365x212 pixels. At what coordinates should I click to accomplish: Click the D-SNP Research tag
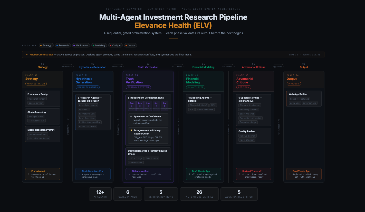(205, 110)
